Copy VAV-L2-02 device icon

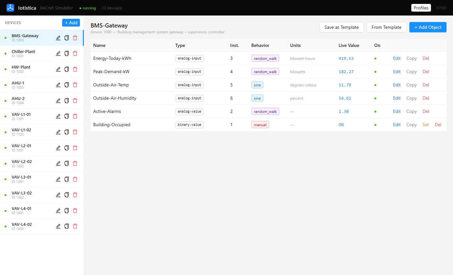click(67, 163)
